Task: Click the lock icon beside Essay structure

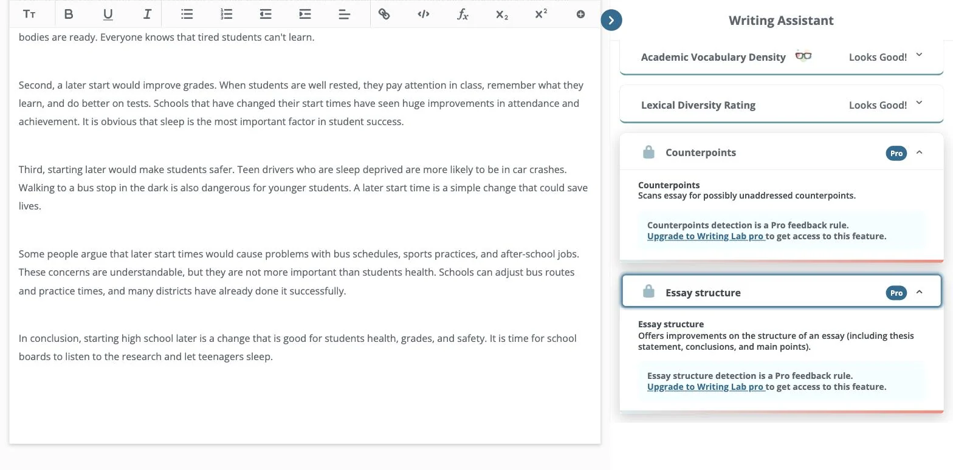Action: click(649, 292)
